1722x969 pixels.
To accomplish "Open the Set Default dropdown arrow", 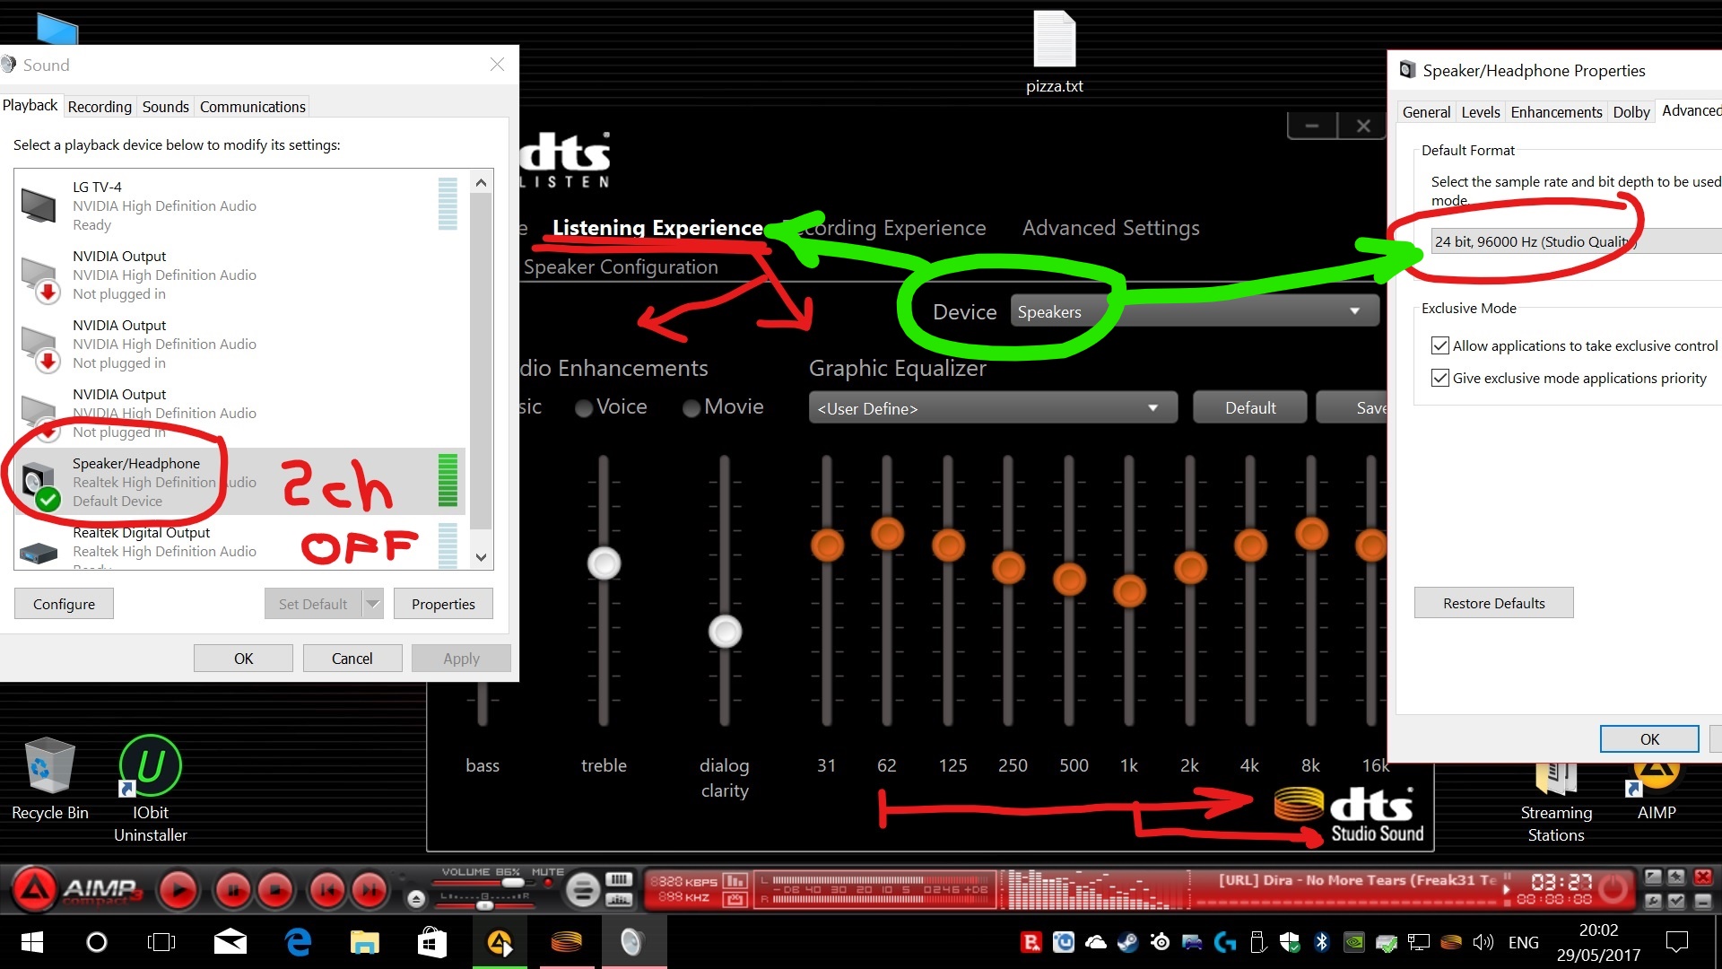I will point(373,604).
